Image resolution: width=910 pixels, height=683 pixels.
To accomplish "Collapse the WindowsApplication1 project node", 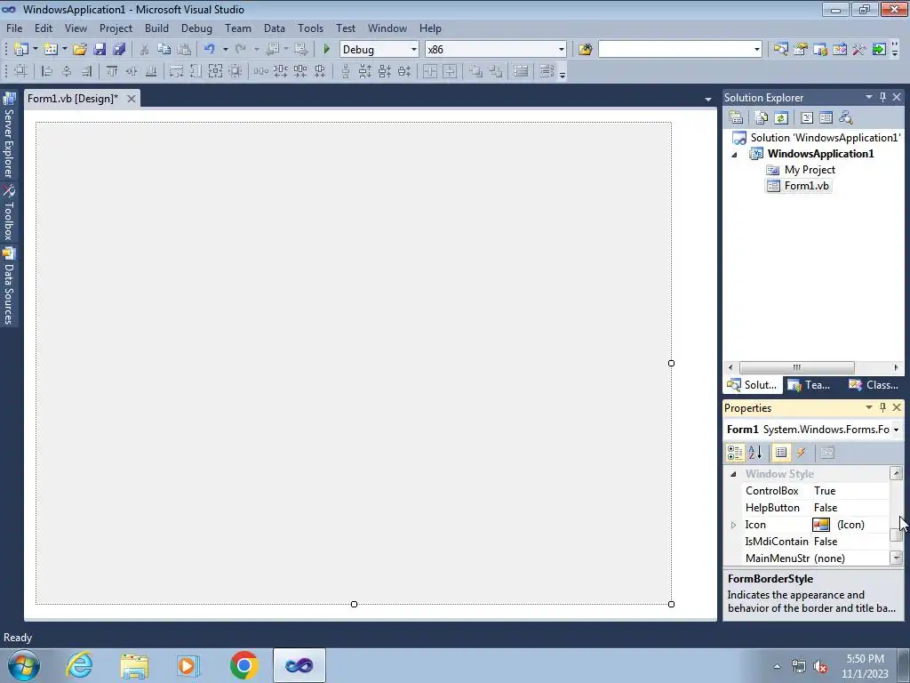I will tap(734, 155).
